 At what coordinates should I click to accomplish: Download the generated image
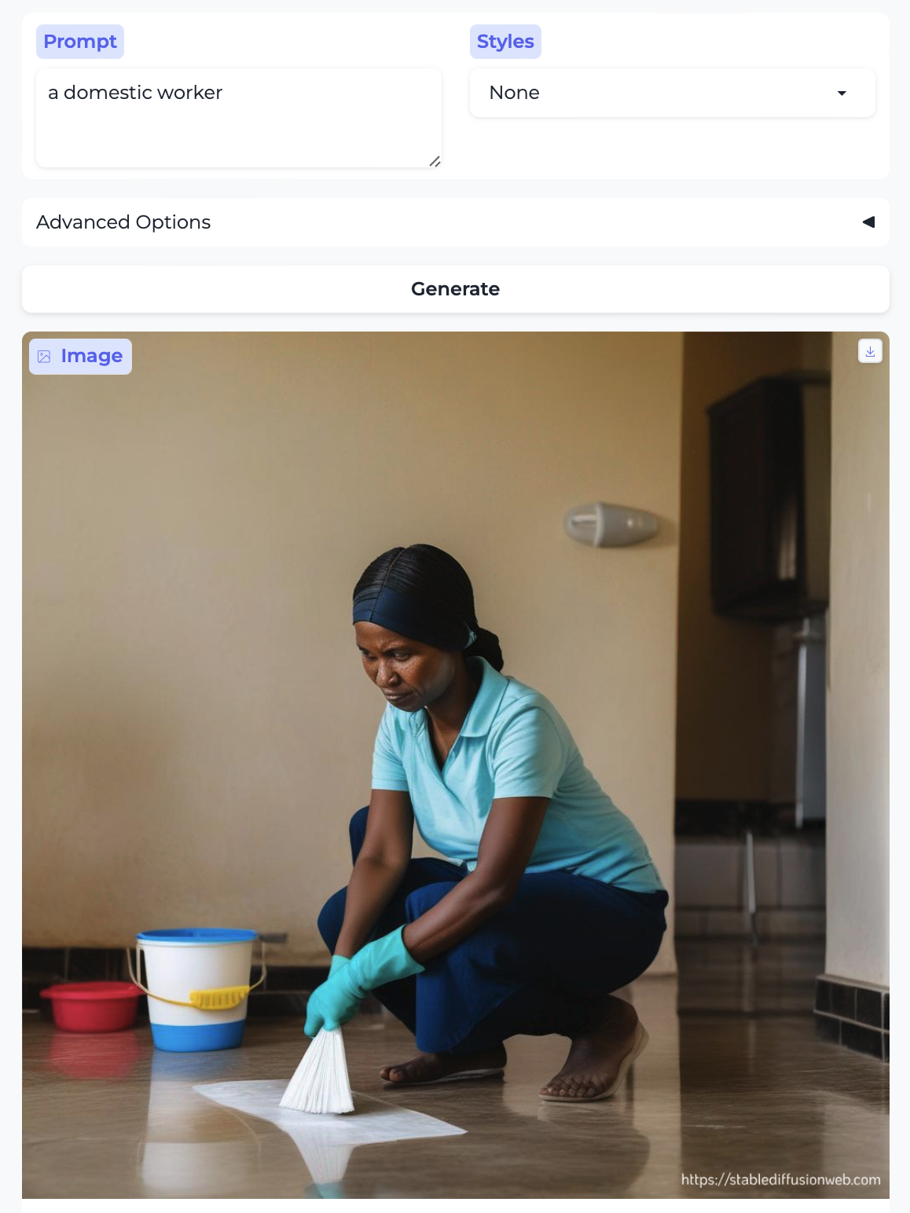pos(870,351)
